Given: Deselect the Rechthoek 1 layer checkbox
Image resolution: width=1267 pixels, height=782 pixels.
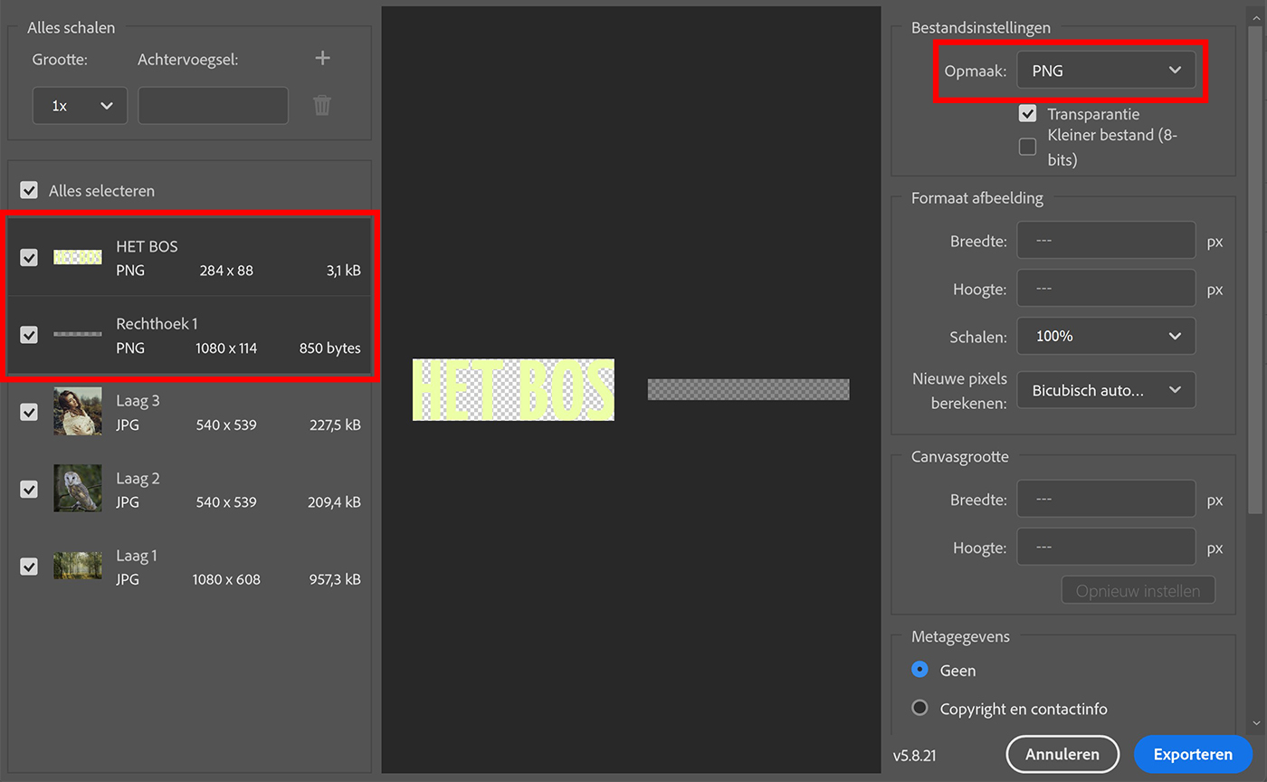Looking at the screenshot, I should click(x=29, y=334).
